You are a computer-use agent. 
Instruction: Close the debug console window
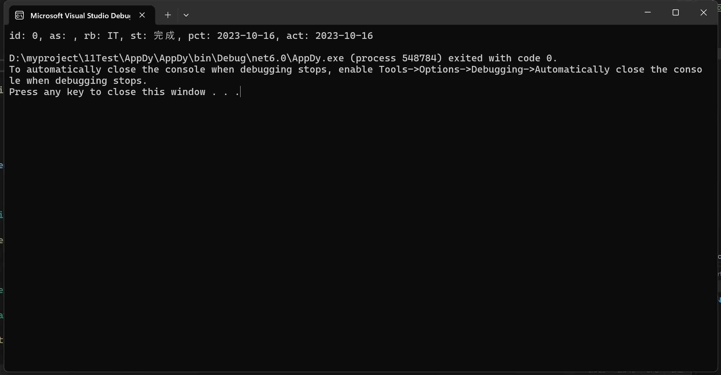pos(703,13)
